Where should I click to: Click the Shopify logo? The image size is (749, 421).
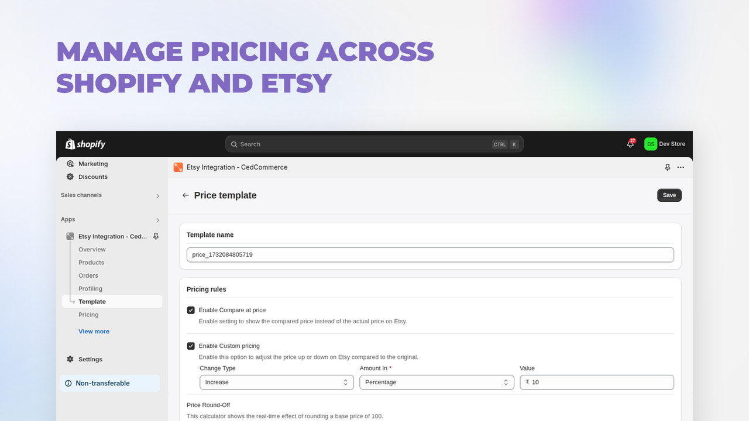click(85, 144)
